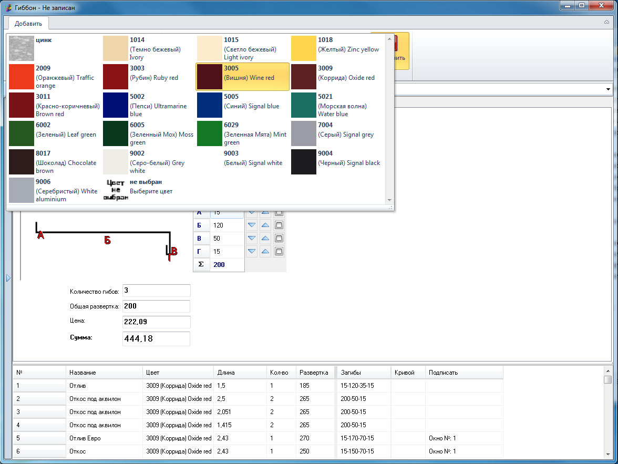The height and width of the screenshot is (464, 618).
Task: Expand the left side panel triangle
Action: 8,278
